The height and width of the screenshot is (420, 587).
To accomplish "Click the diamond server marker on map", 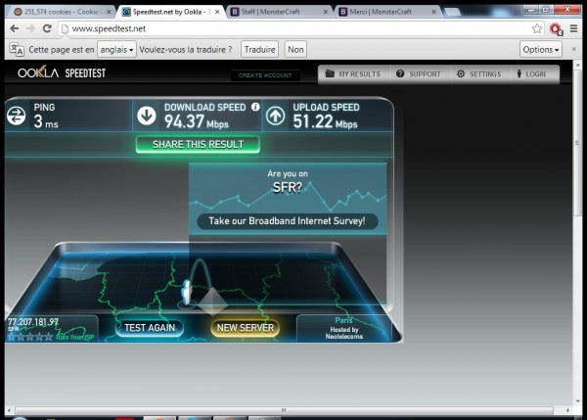I will point(212,301).
